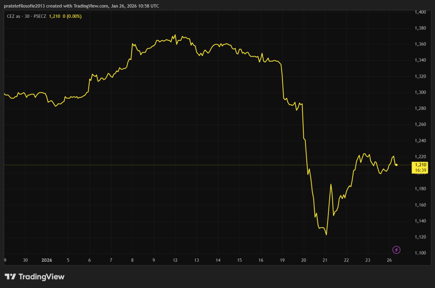The height and width of the screenshot is (288, 435).
Task: Click the 1,400 level on price scale
Action: 420,12
